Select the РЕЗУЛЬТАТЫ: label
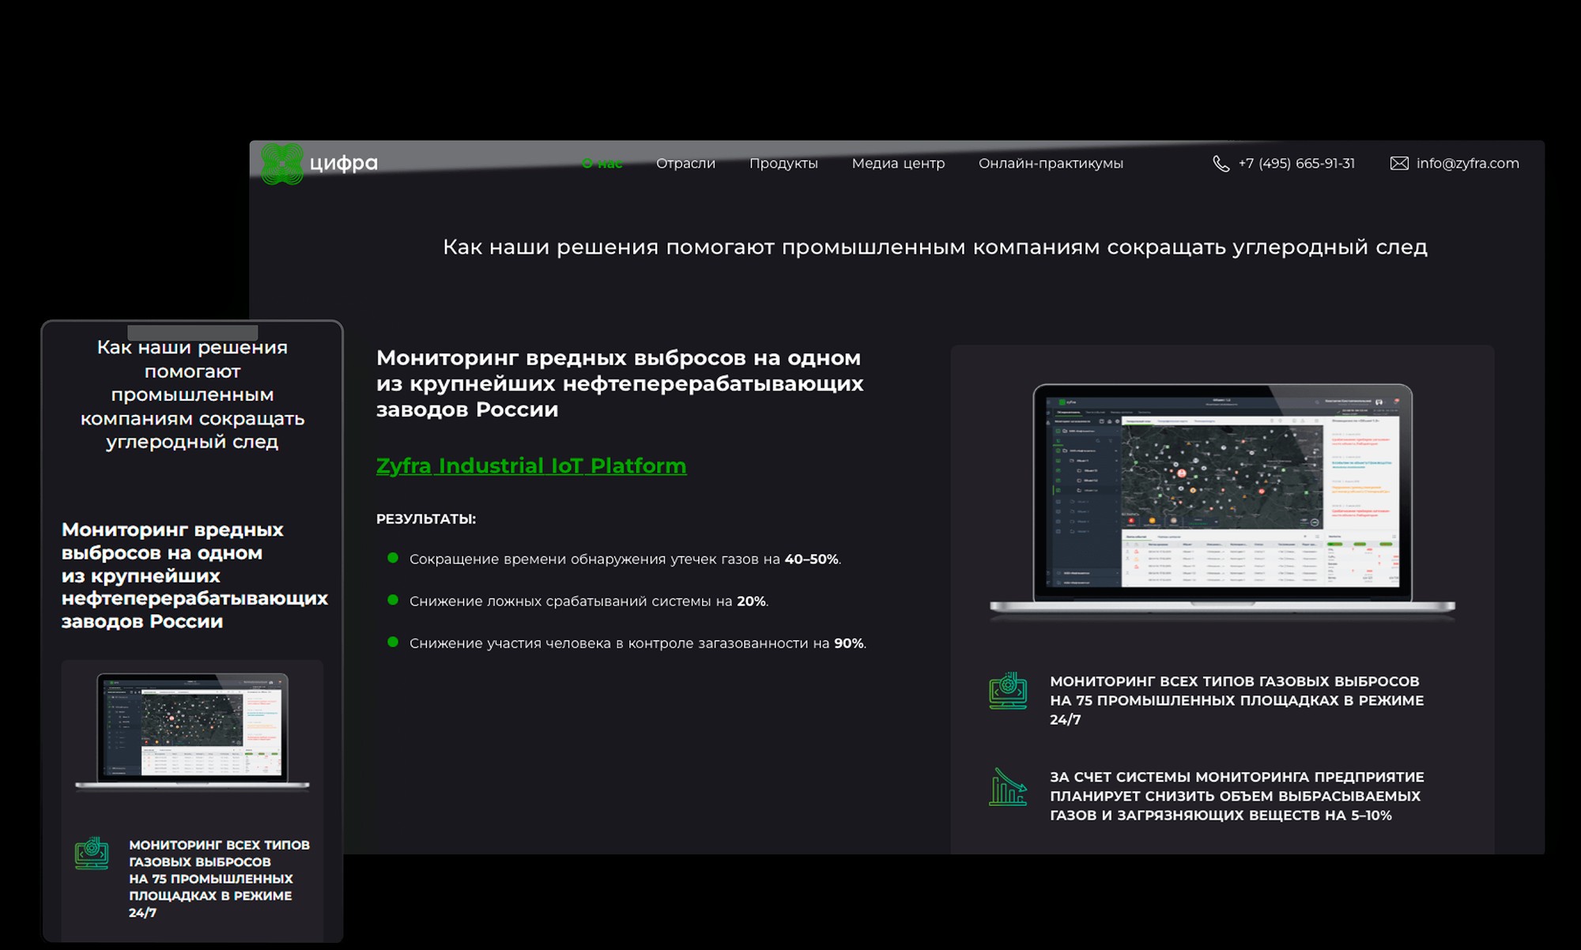The height and width of the screenshot is (950, 1581). point(426,519)
